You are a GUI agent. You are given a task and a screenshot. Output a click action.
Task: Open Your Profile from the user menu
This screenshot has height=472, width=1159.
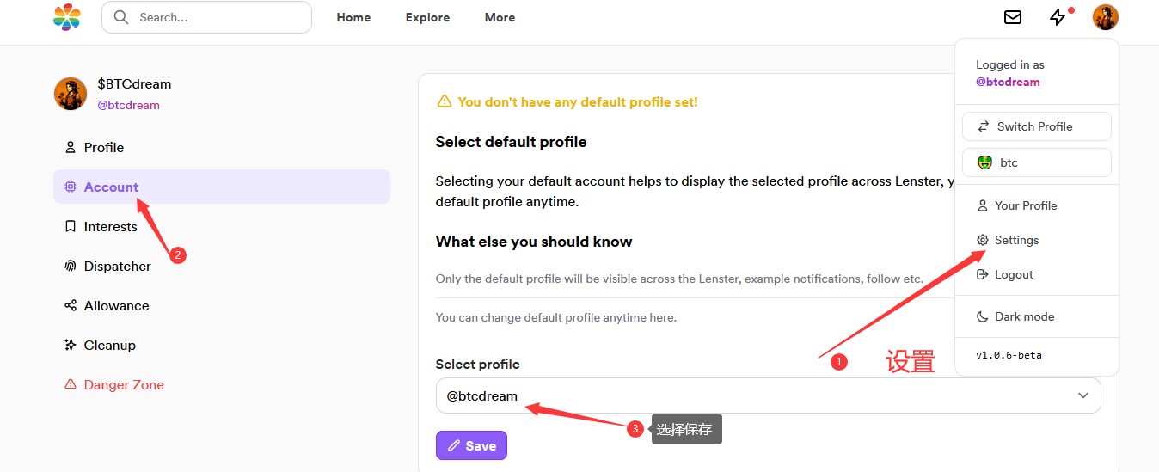1025,206
